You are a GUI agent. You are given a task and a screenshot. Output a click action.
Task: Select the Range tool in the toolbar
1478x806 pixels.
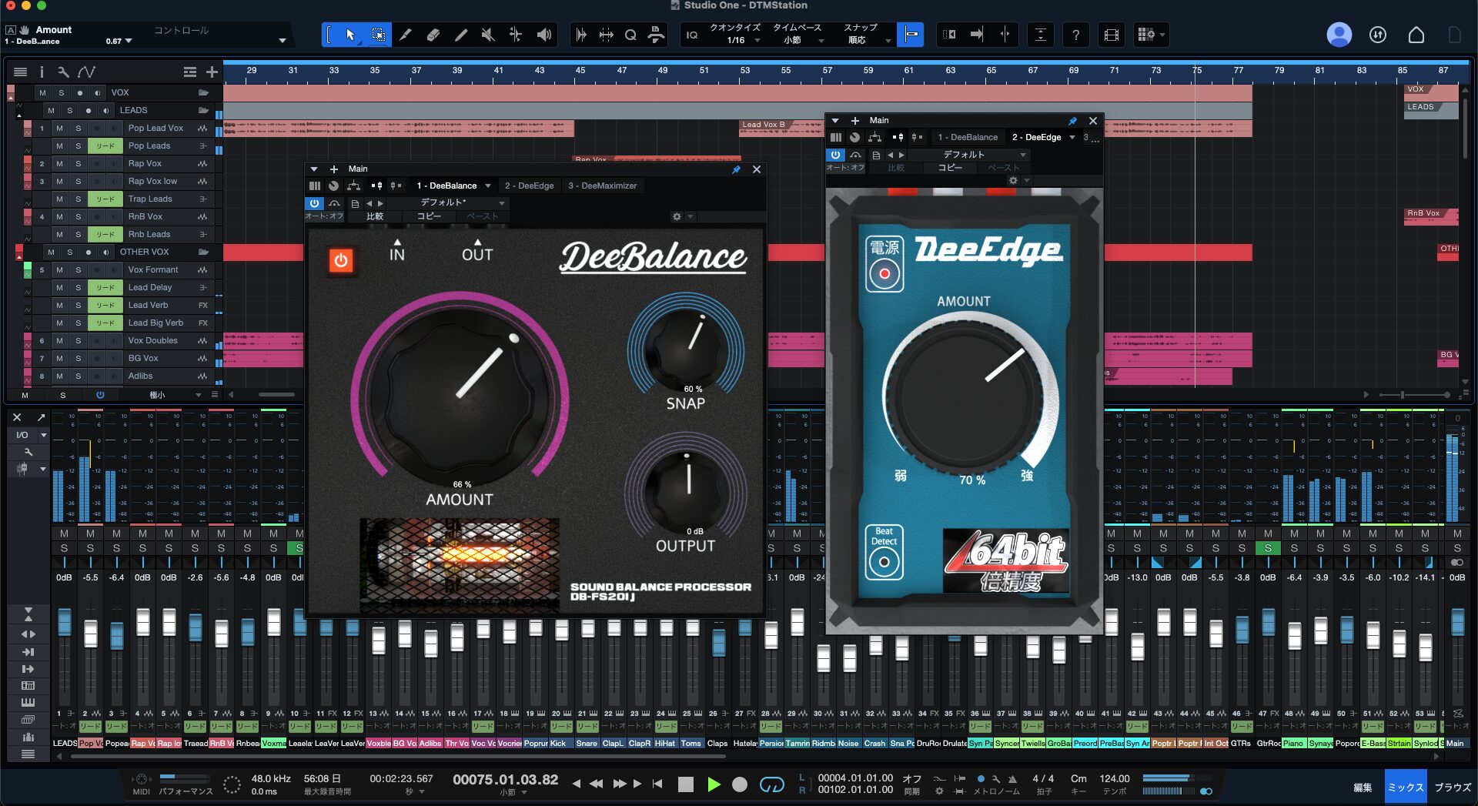point(378,35)
